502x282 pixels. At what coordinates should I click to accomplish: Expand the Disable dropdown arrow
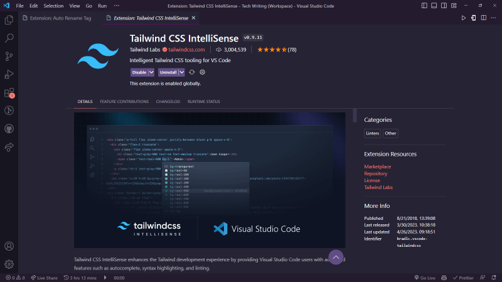pyautogui.click(x=151, y=72)
